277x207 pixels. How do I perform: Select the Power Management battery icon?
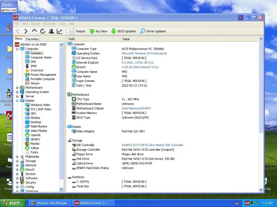pyautogui.click(x=27, y=75)
